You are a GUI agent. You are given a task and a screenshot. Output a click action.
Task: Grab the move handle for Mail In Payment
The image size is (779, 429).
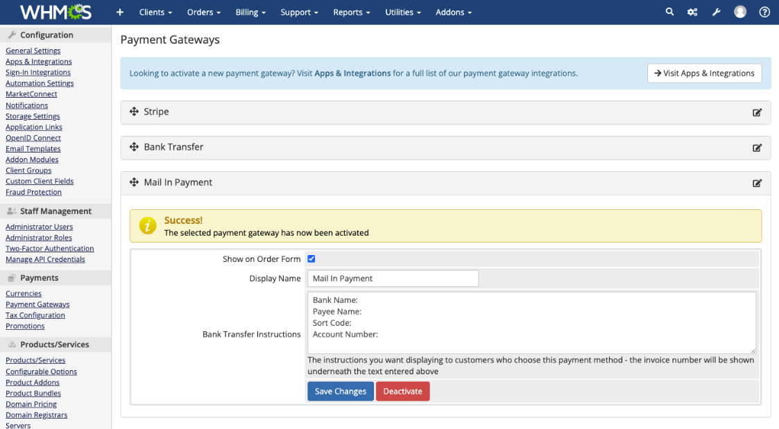pyautogui.click(x=134, y=182)
